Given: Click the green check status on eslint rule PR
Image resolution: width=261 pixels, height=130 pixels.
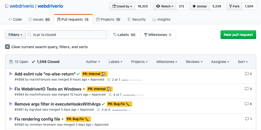Looking at the screenshot, I should pyautogui.click(x=78, y=74).
